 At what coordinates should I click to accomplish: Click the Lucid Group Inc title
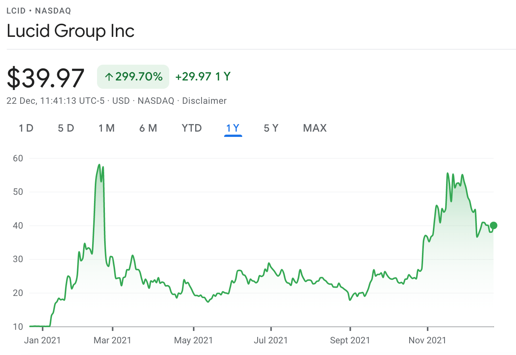pos(71,31)
